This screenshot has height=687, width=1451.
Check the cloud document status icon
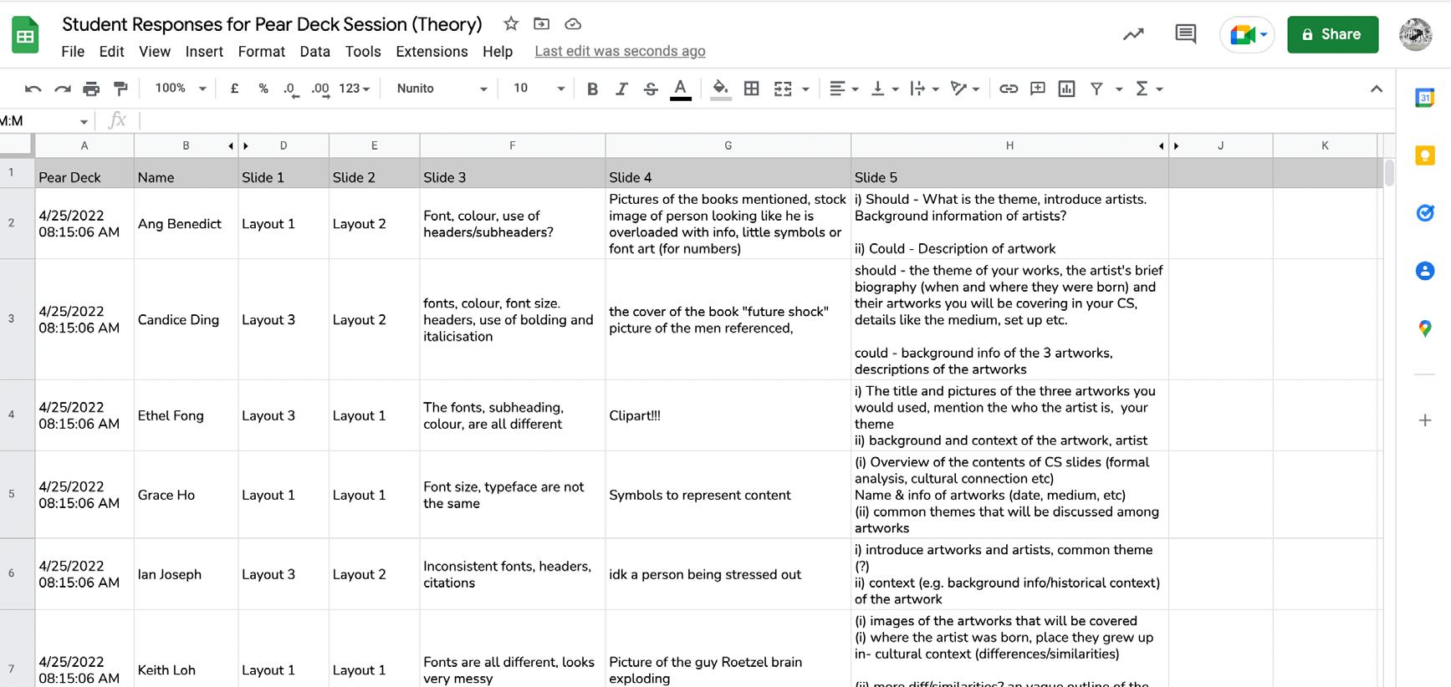[573, 24]
